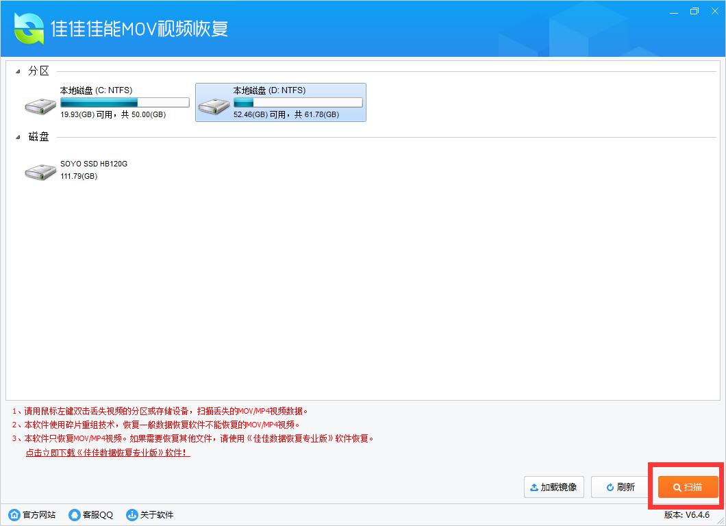This screenshot has width=726, height=526.
Task: Click the app logo with green arrows
Action: pyautogui.click(x=29, y=29)
